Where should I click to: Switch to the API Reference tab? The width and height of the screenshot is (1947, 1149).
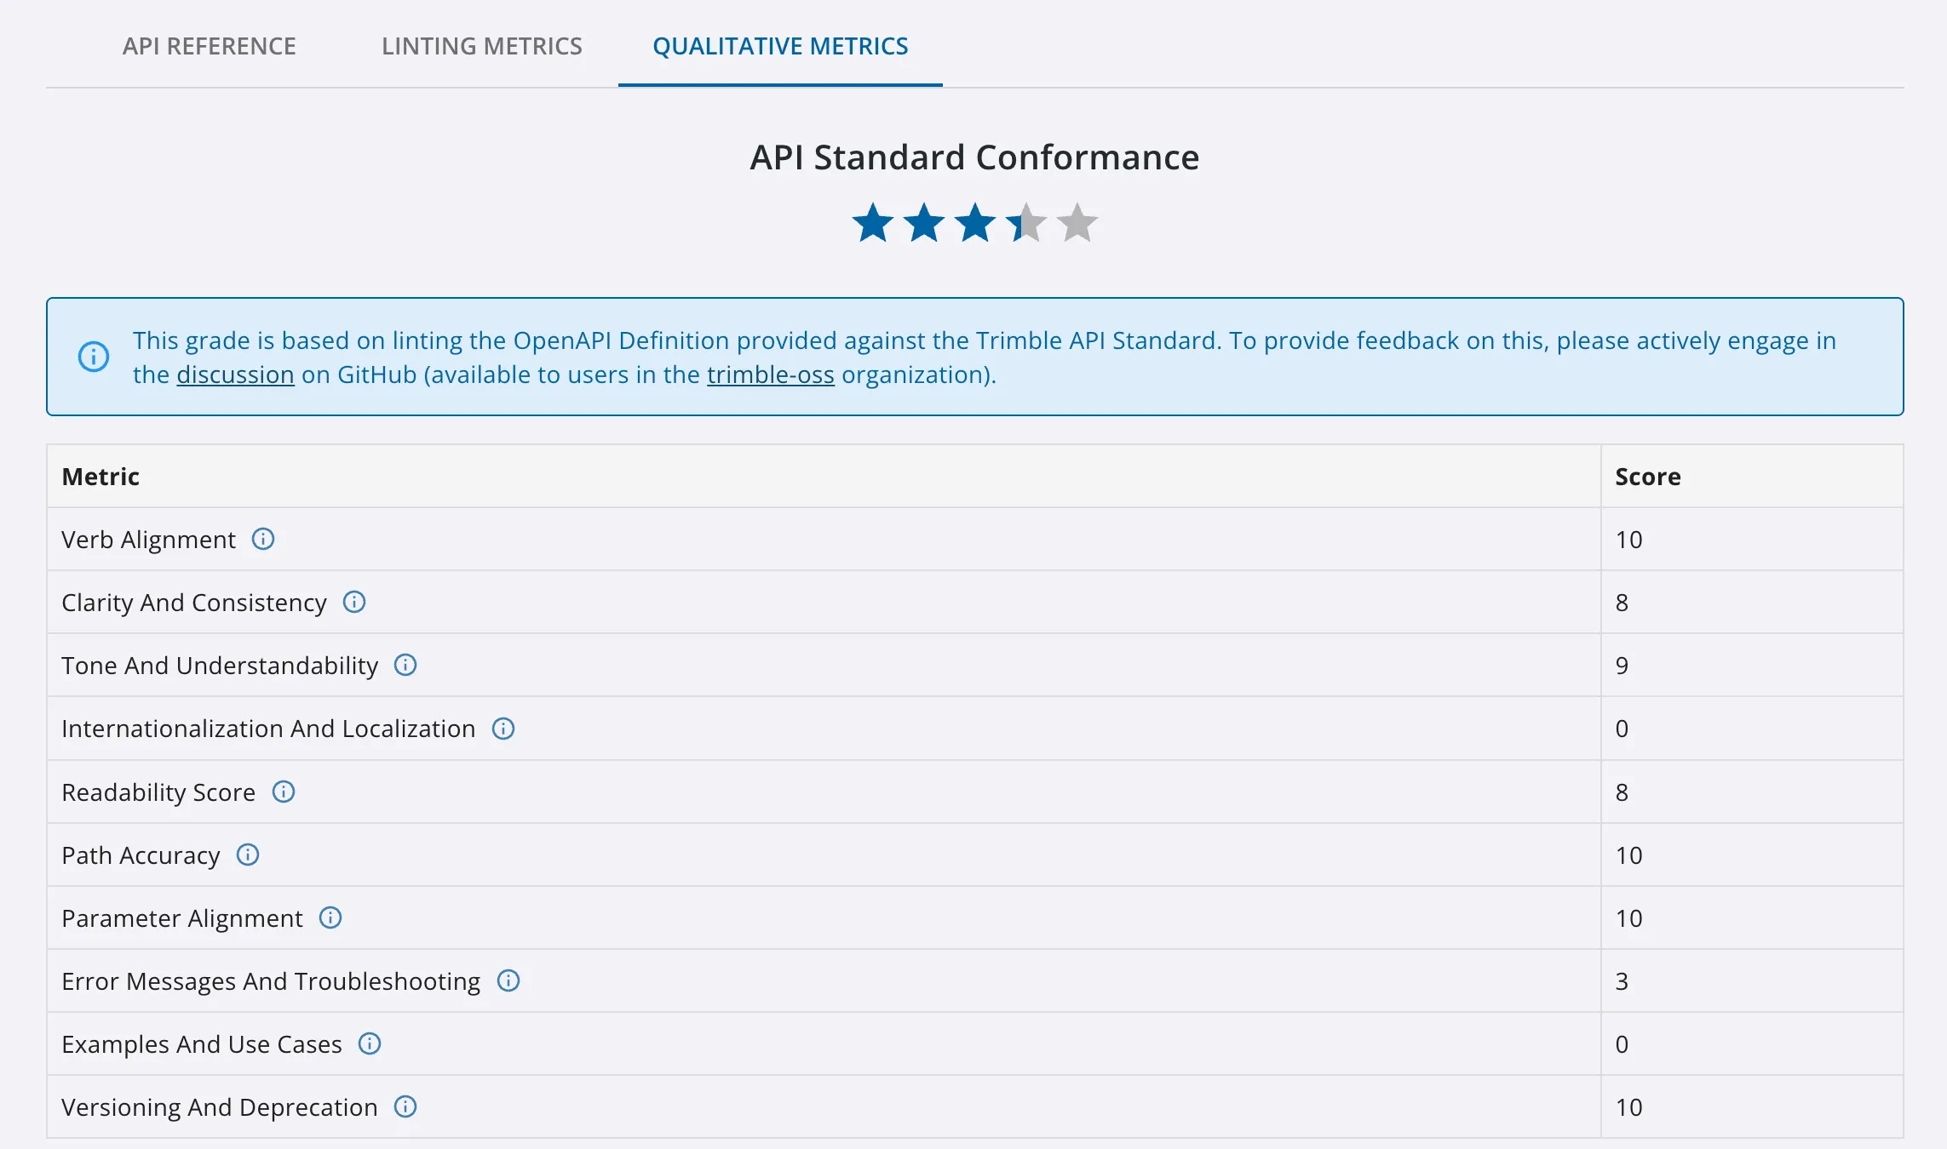[210, 46]
